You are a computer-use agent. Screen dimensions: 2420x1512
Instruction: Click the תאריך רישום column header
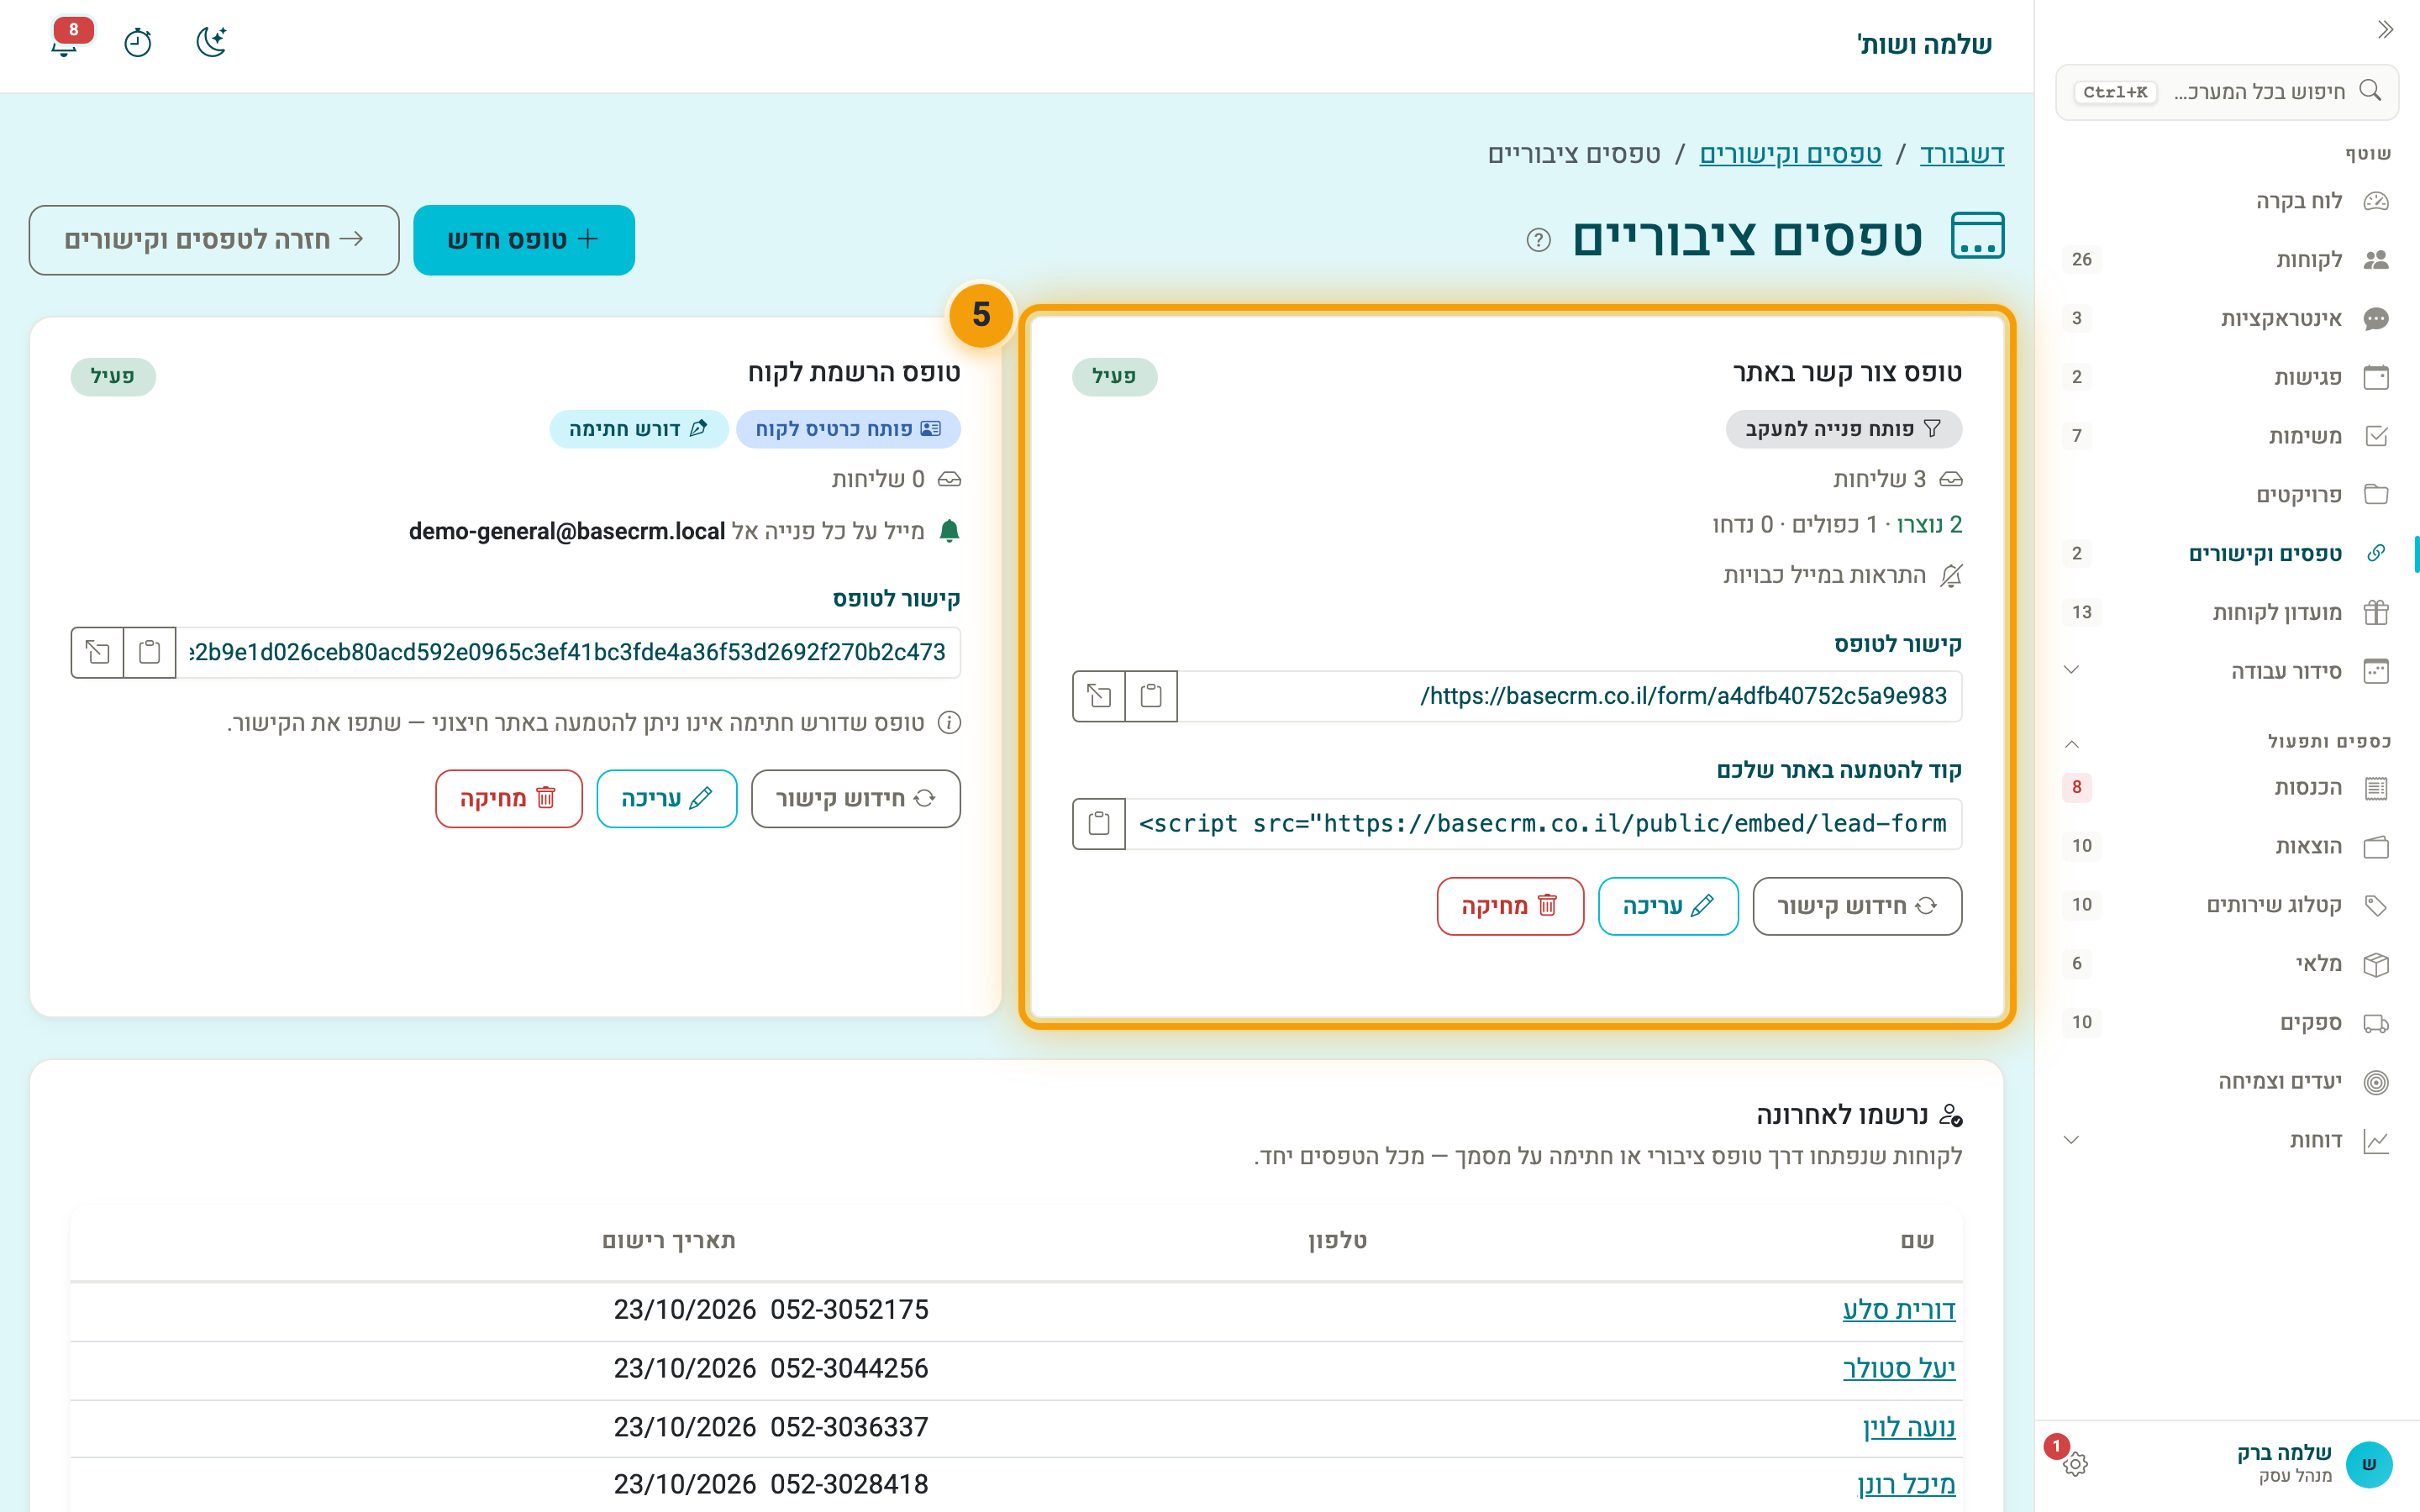(x=669, y=1241)
